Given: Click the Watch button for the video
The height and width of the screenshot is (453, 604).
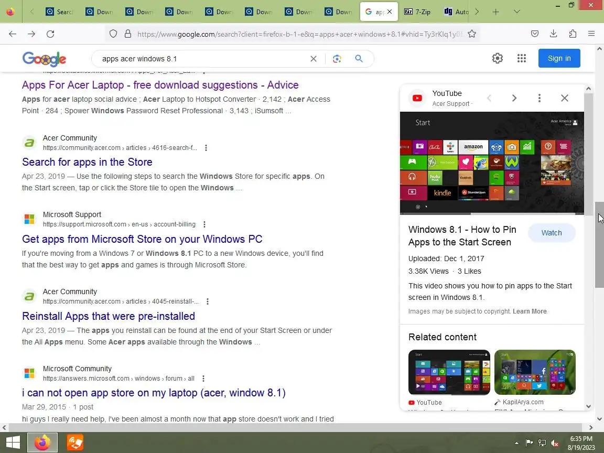Looking at the screenshot, I should pyautogui.click(x=552, y=233).
